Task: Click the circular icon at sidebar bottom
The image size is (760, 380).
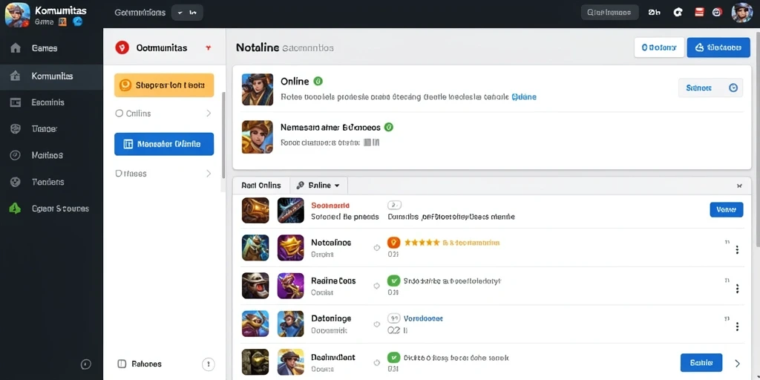Action: click(x=86, y=364)
